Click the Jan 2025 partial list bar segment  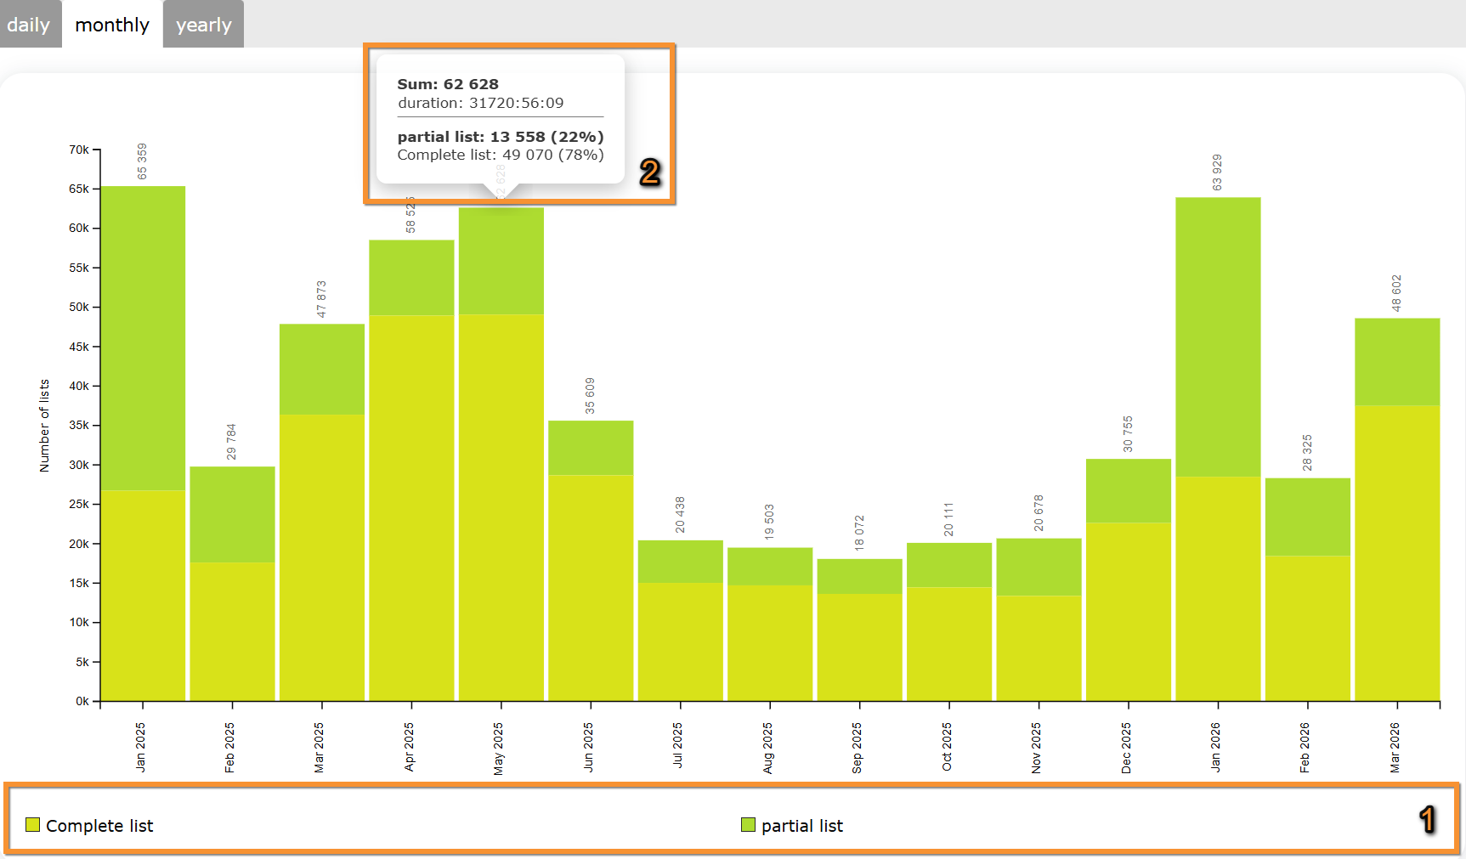click(143, 337)
